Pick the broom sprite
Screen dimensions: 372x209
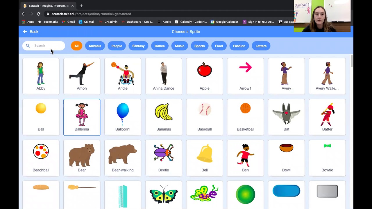coord(82,195)
